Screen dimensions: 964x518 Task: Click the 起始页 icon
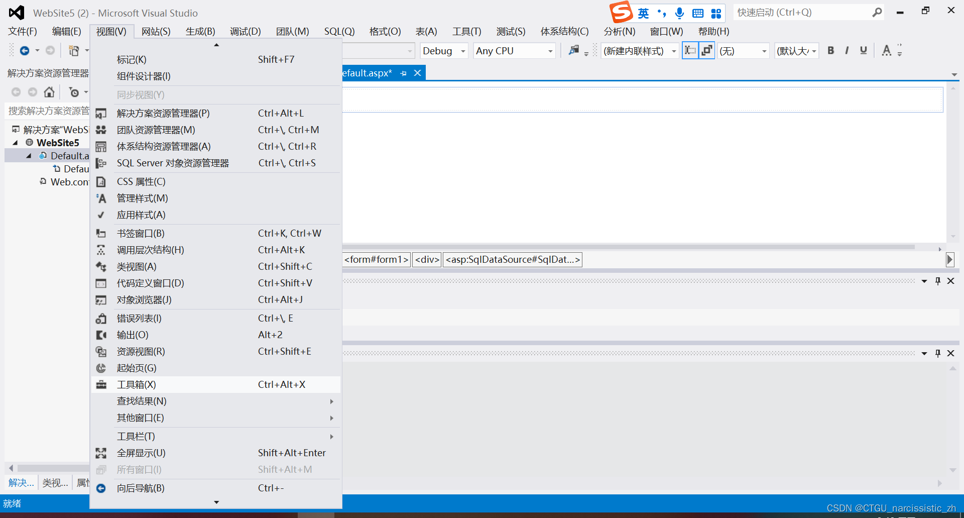tap(101, 368)
